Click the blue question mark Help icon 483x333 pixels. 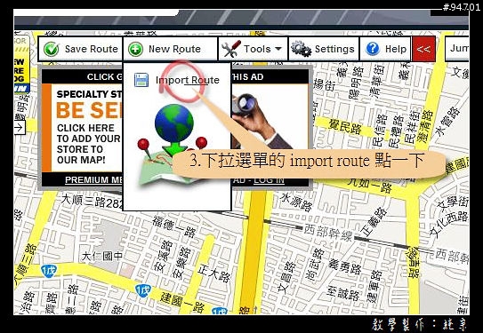tap(373, 49)
